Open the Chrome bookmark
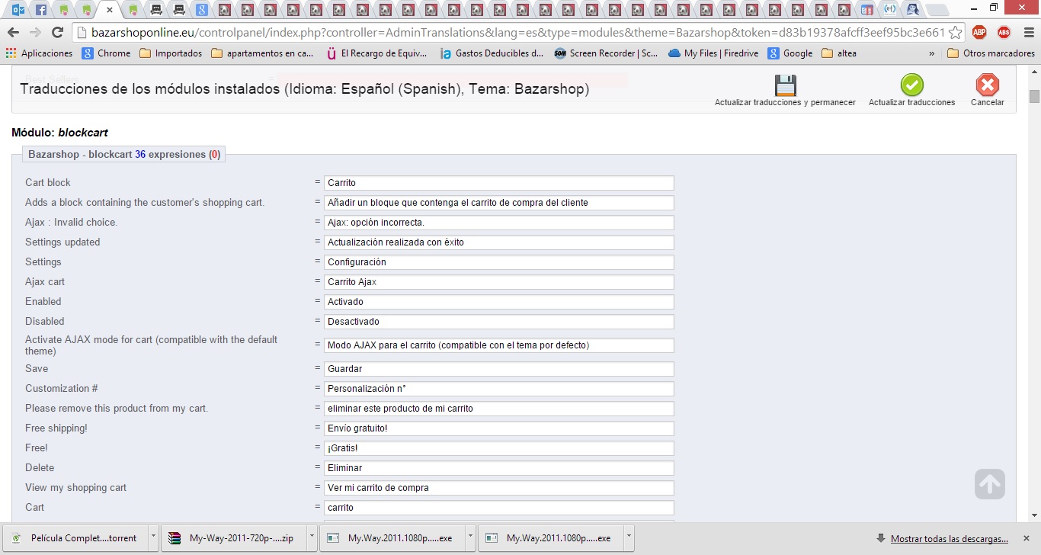 click(107, 53)
